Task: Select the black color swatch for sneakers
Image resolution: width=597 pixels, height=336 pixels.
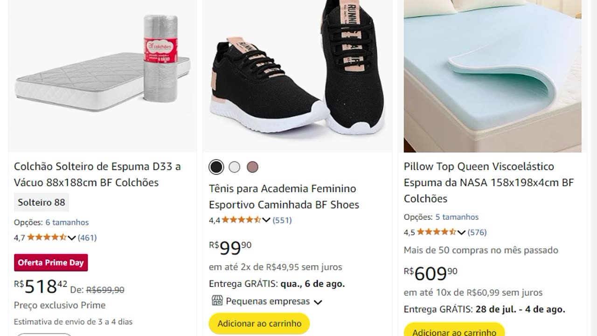Action: coord(216,167)
